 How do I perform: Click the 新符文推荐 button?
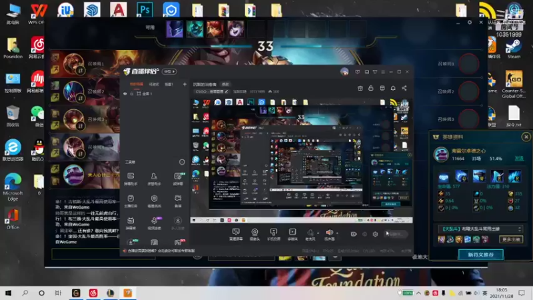coord(480,255)
